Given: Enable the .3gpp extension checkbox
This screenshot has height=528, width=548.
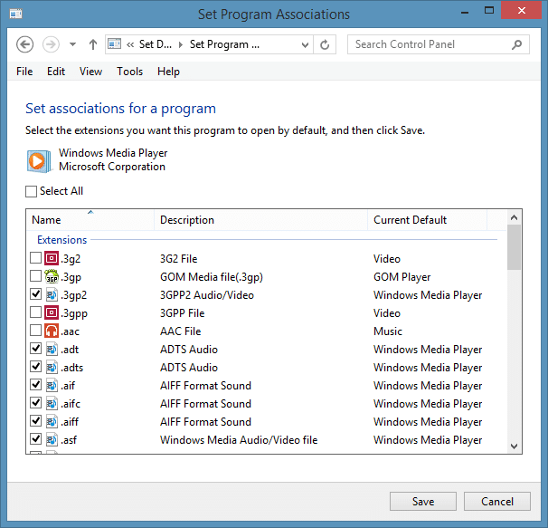Looking at the screenshot, I should click(x=35, y=312).
